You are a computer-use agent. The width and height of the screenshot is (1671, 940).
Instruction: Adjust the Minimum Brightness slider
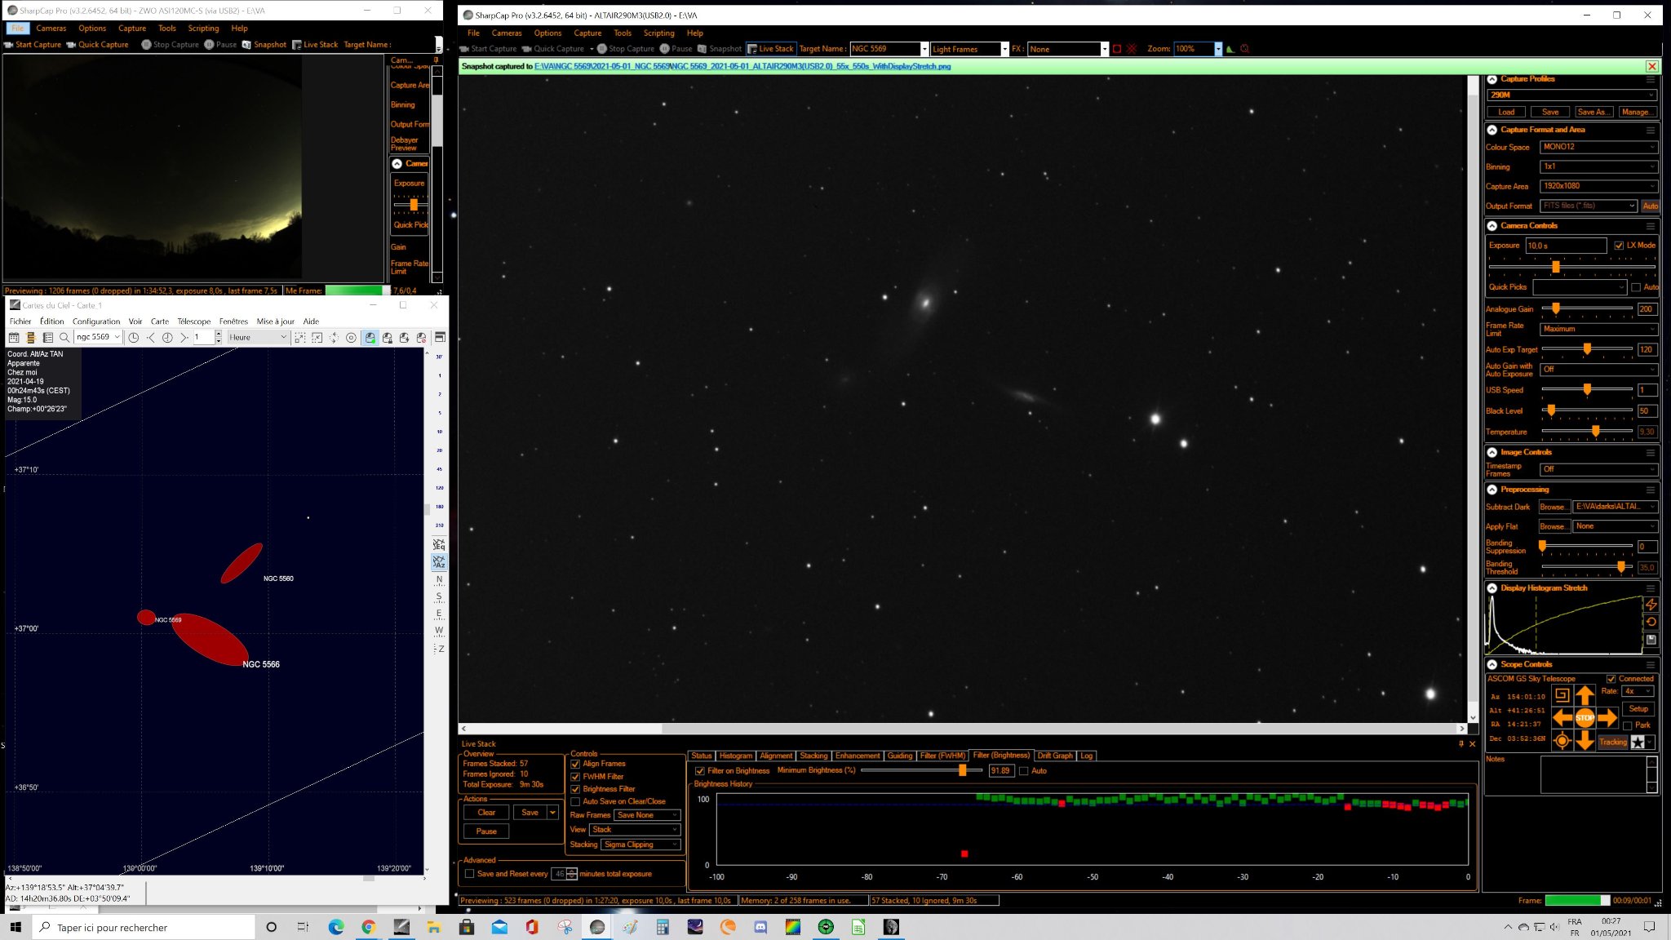[922, 770]
